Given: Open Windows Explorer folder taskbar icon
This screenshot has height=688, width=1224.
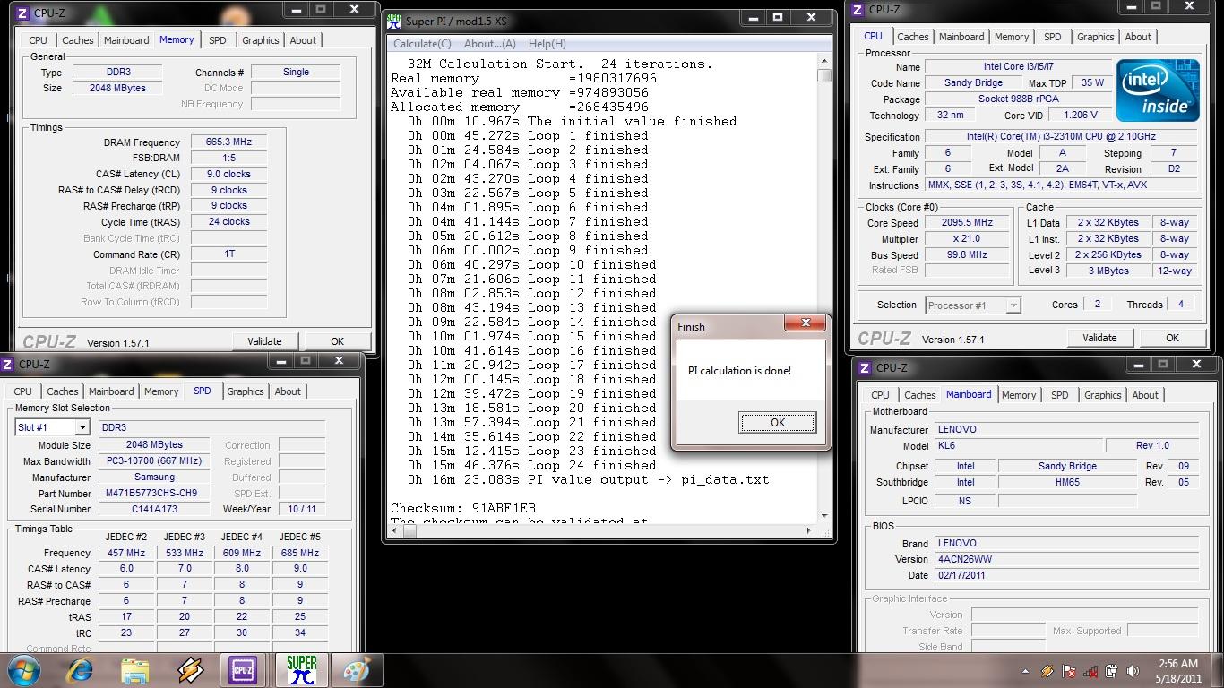Looking at the screenshot, I should (x=135, y=670).
